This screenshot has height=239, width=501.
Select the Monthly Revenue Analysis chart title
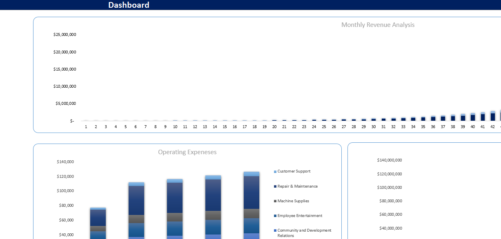[378, 24]
